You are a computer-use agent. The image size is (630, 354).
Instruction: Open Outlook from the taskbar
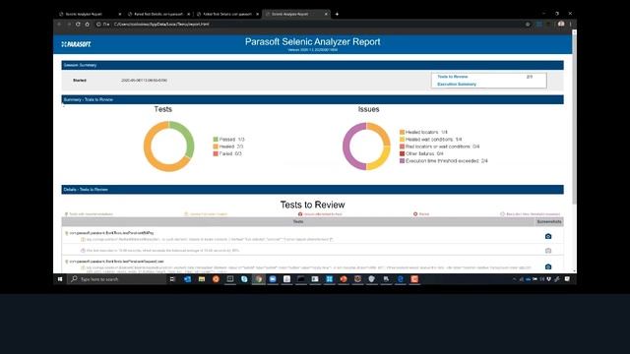187,279
